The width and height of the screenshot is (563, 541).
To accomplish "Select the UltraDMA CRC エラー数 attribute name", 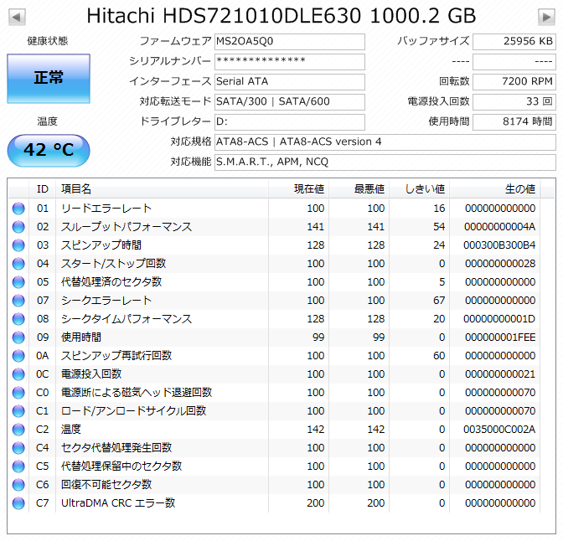I will click(118, 503).
